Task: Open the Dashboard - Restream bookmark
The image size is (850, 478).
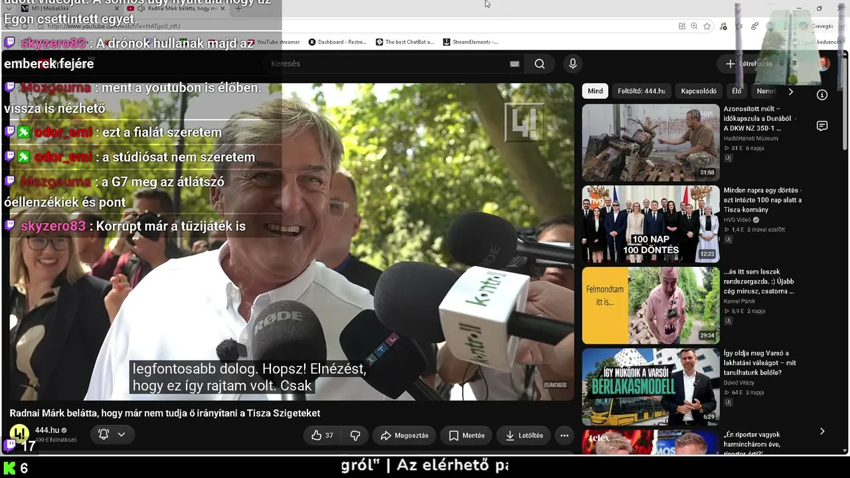Action: [x=337, y=42]
